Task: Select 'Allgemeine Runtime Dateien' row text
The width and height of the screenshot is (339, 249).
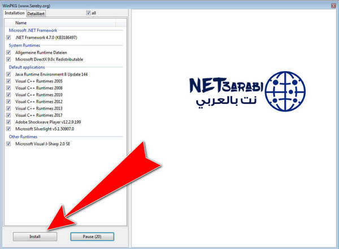Action: [41, 53]
